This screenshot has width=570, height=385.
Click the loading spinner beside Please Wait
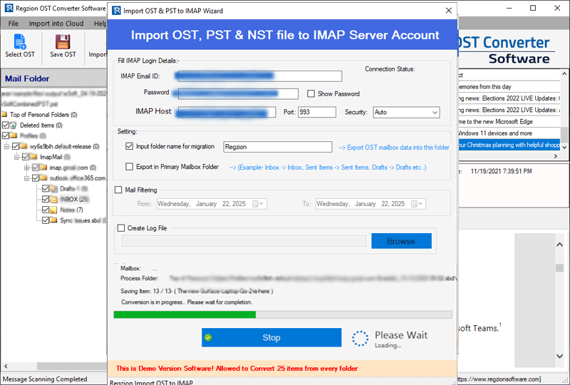[x=361, y=338]
